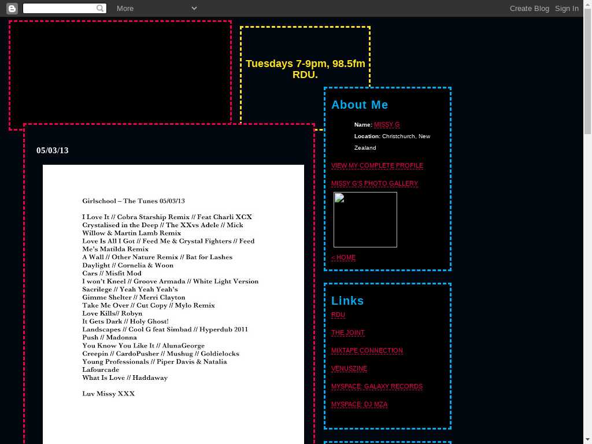Open View My Complete Profile link

(377, 165)
